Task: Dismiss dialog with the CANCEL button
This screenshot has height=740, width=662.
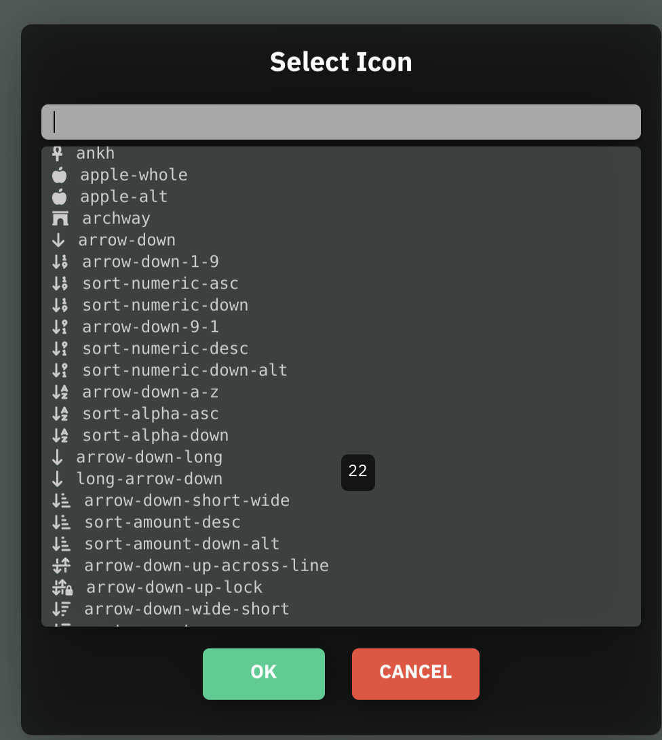Action: point(416,674)
